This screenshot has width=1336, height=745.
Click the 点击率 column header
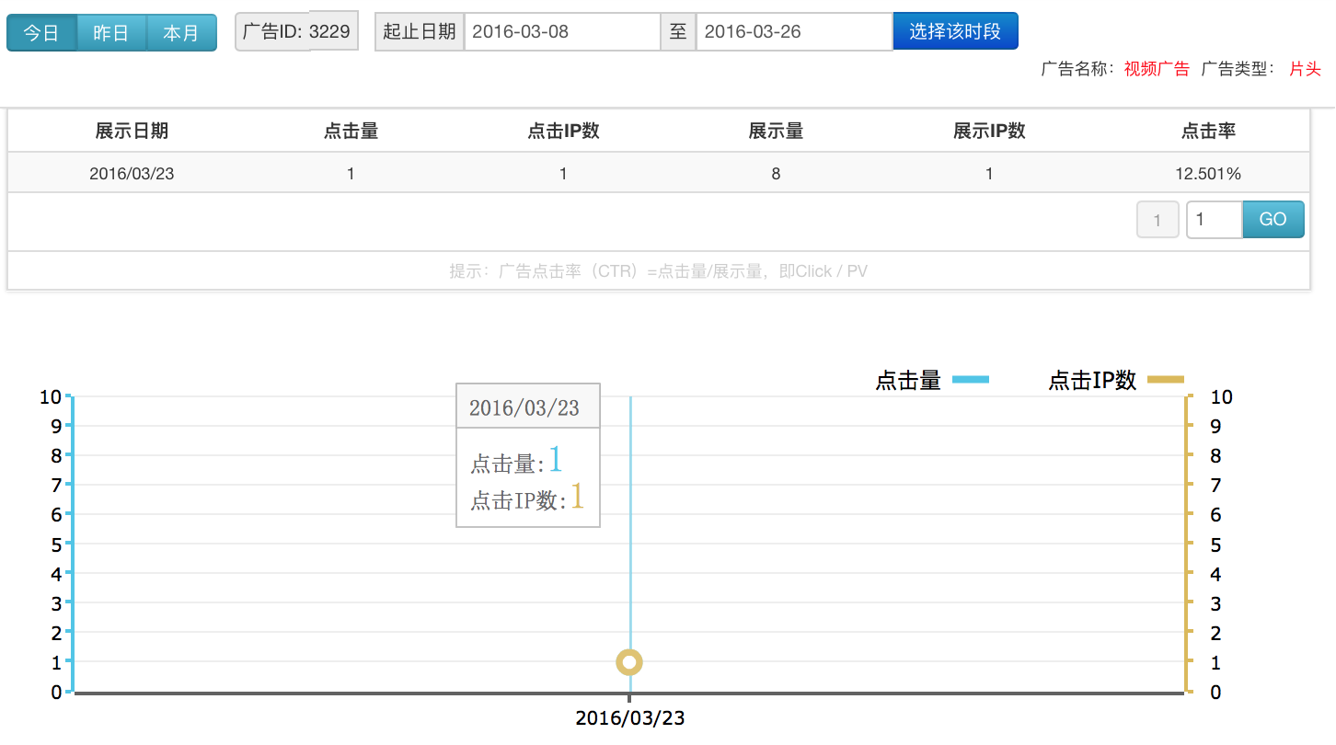(x=1208, y=132)
